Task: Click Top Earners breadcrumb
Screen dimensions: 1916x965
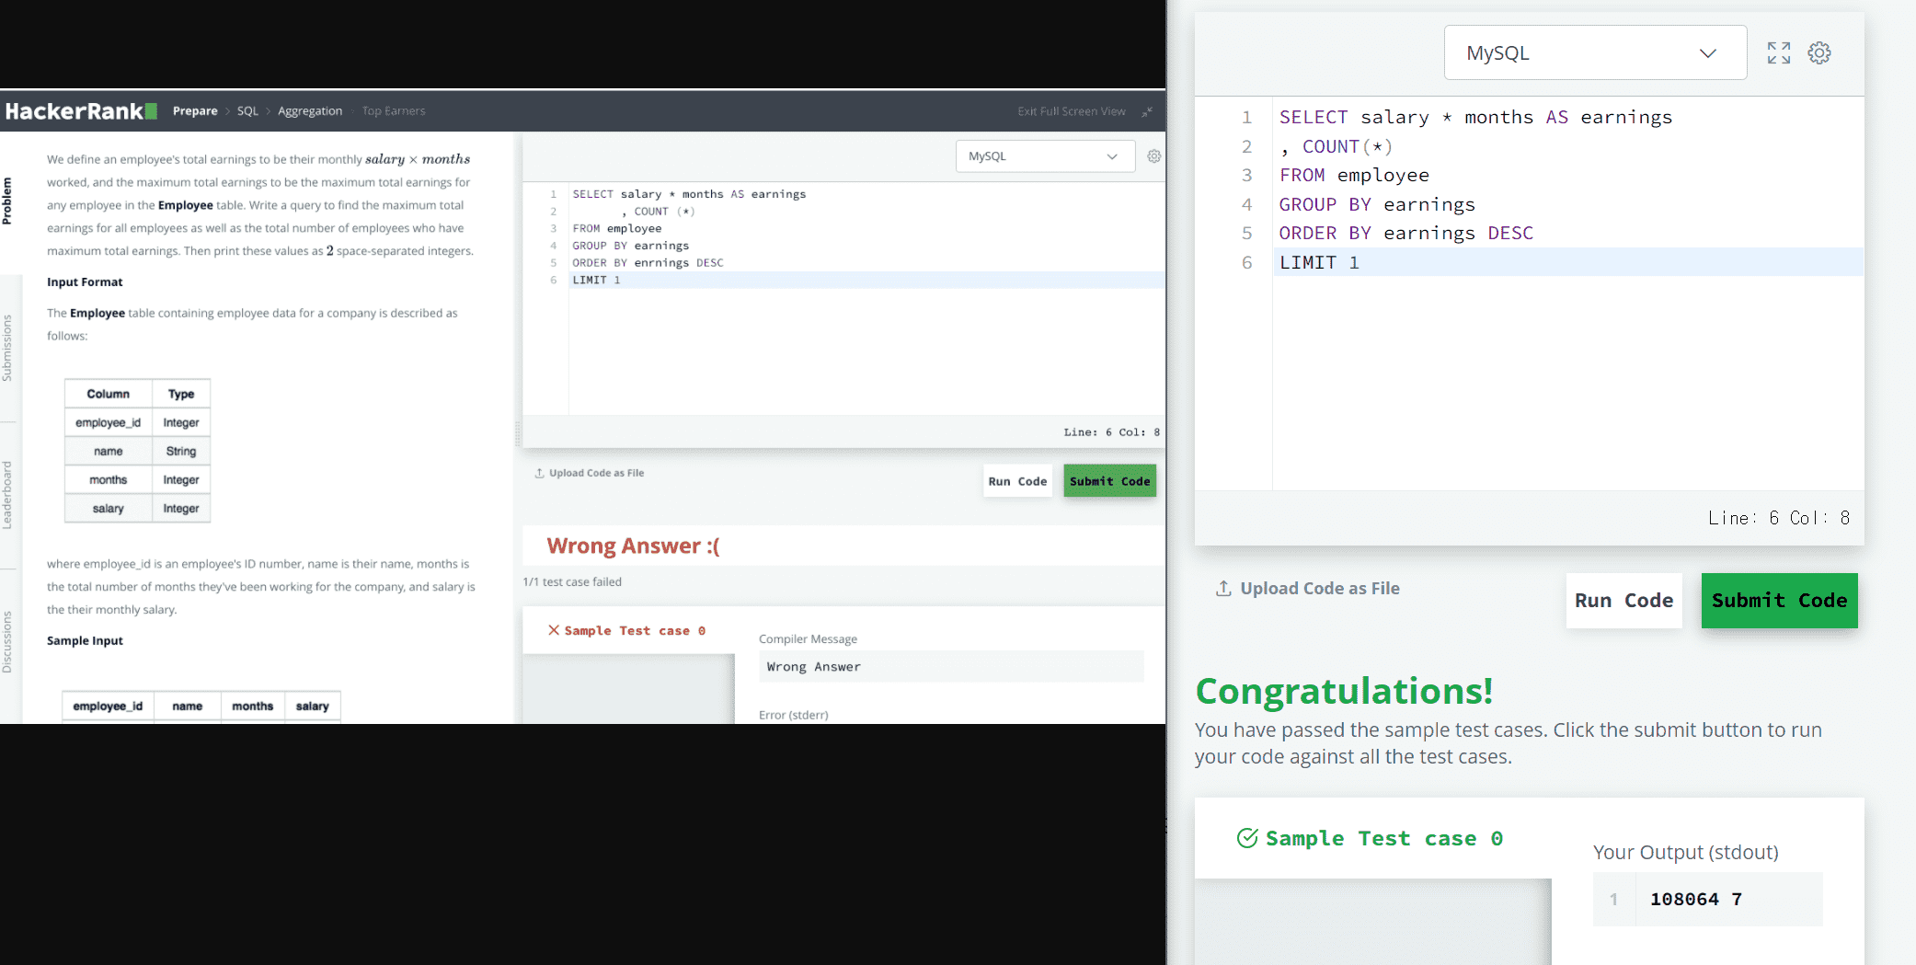Action: point(394,111)
